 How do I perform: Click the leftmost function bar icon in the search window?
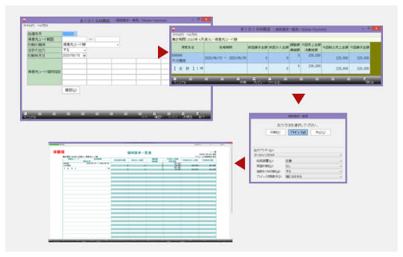click(25, 113)
